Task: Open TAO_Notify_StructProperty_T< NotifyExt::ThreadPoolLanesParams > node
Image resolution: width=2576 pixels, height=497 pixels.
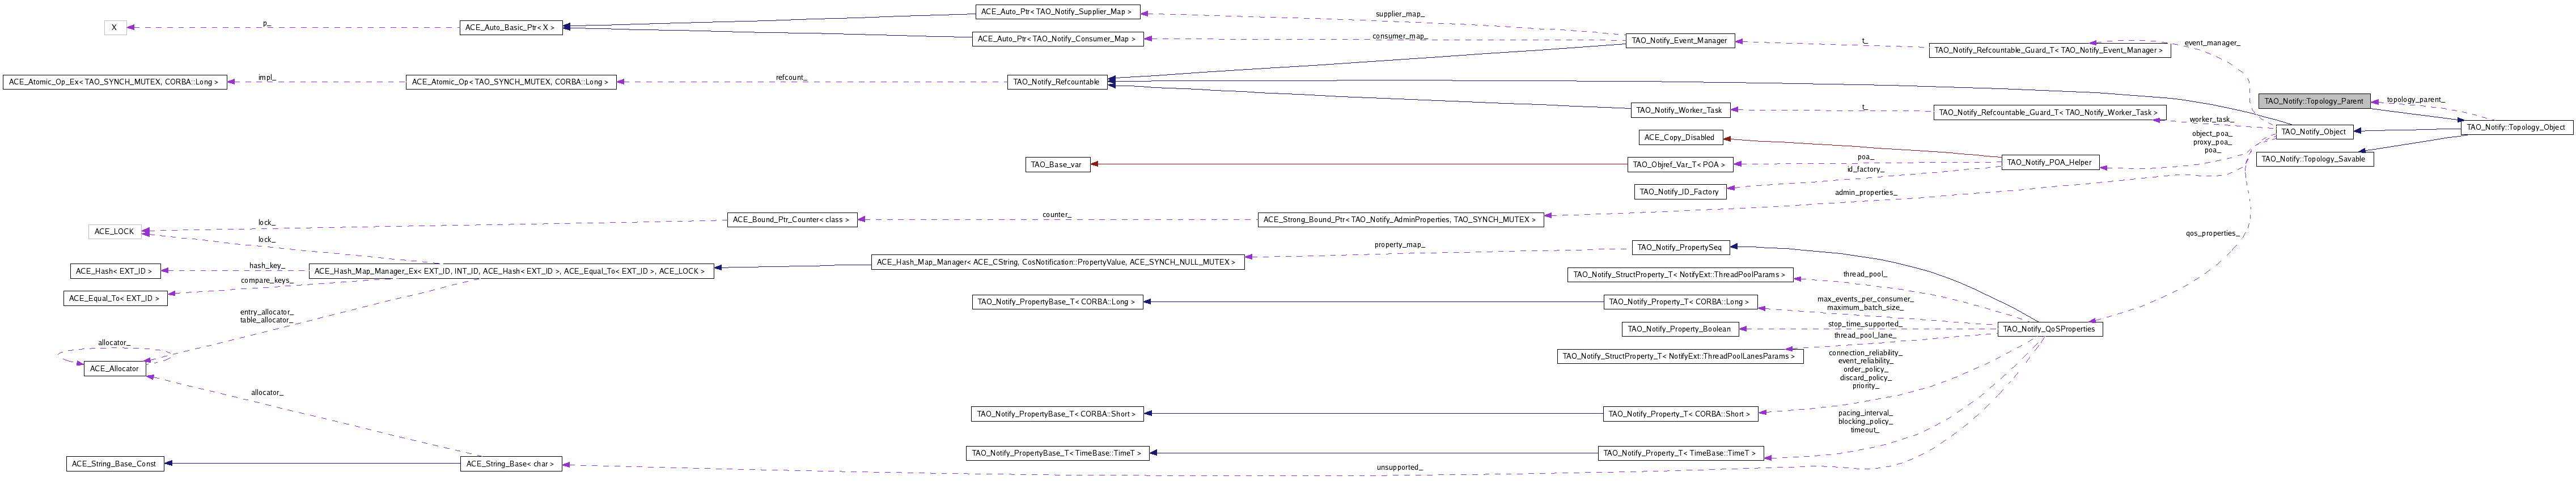Action: (1680, 357)
